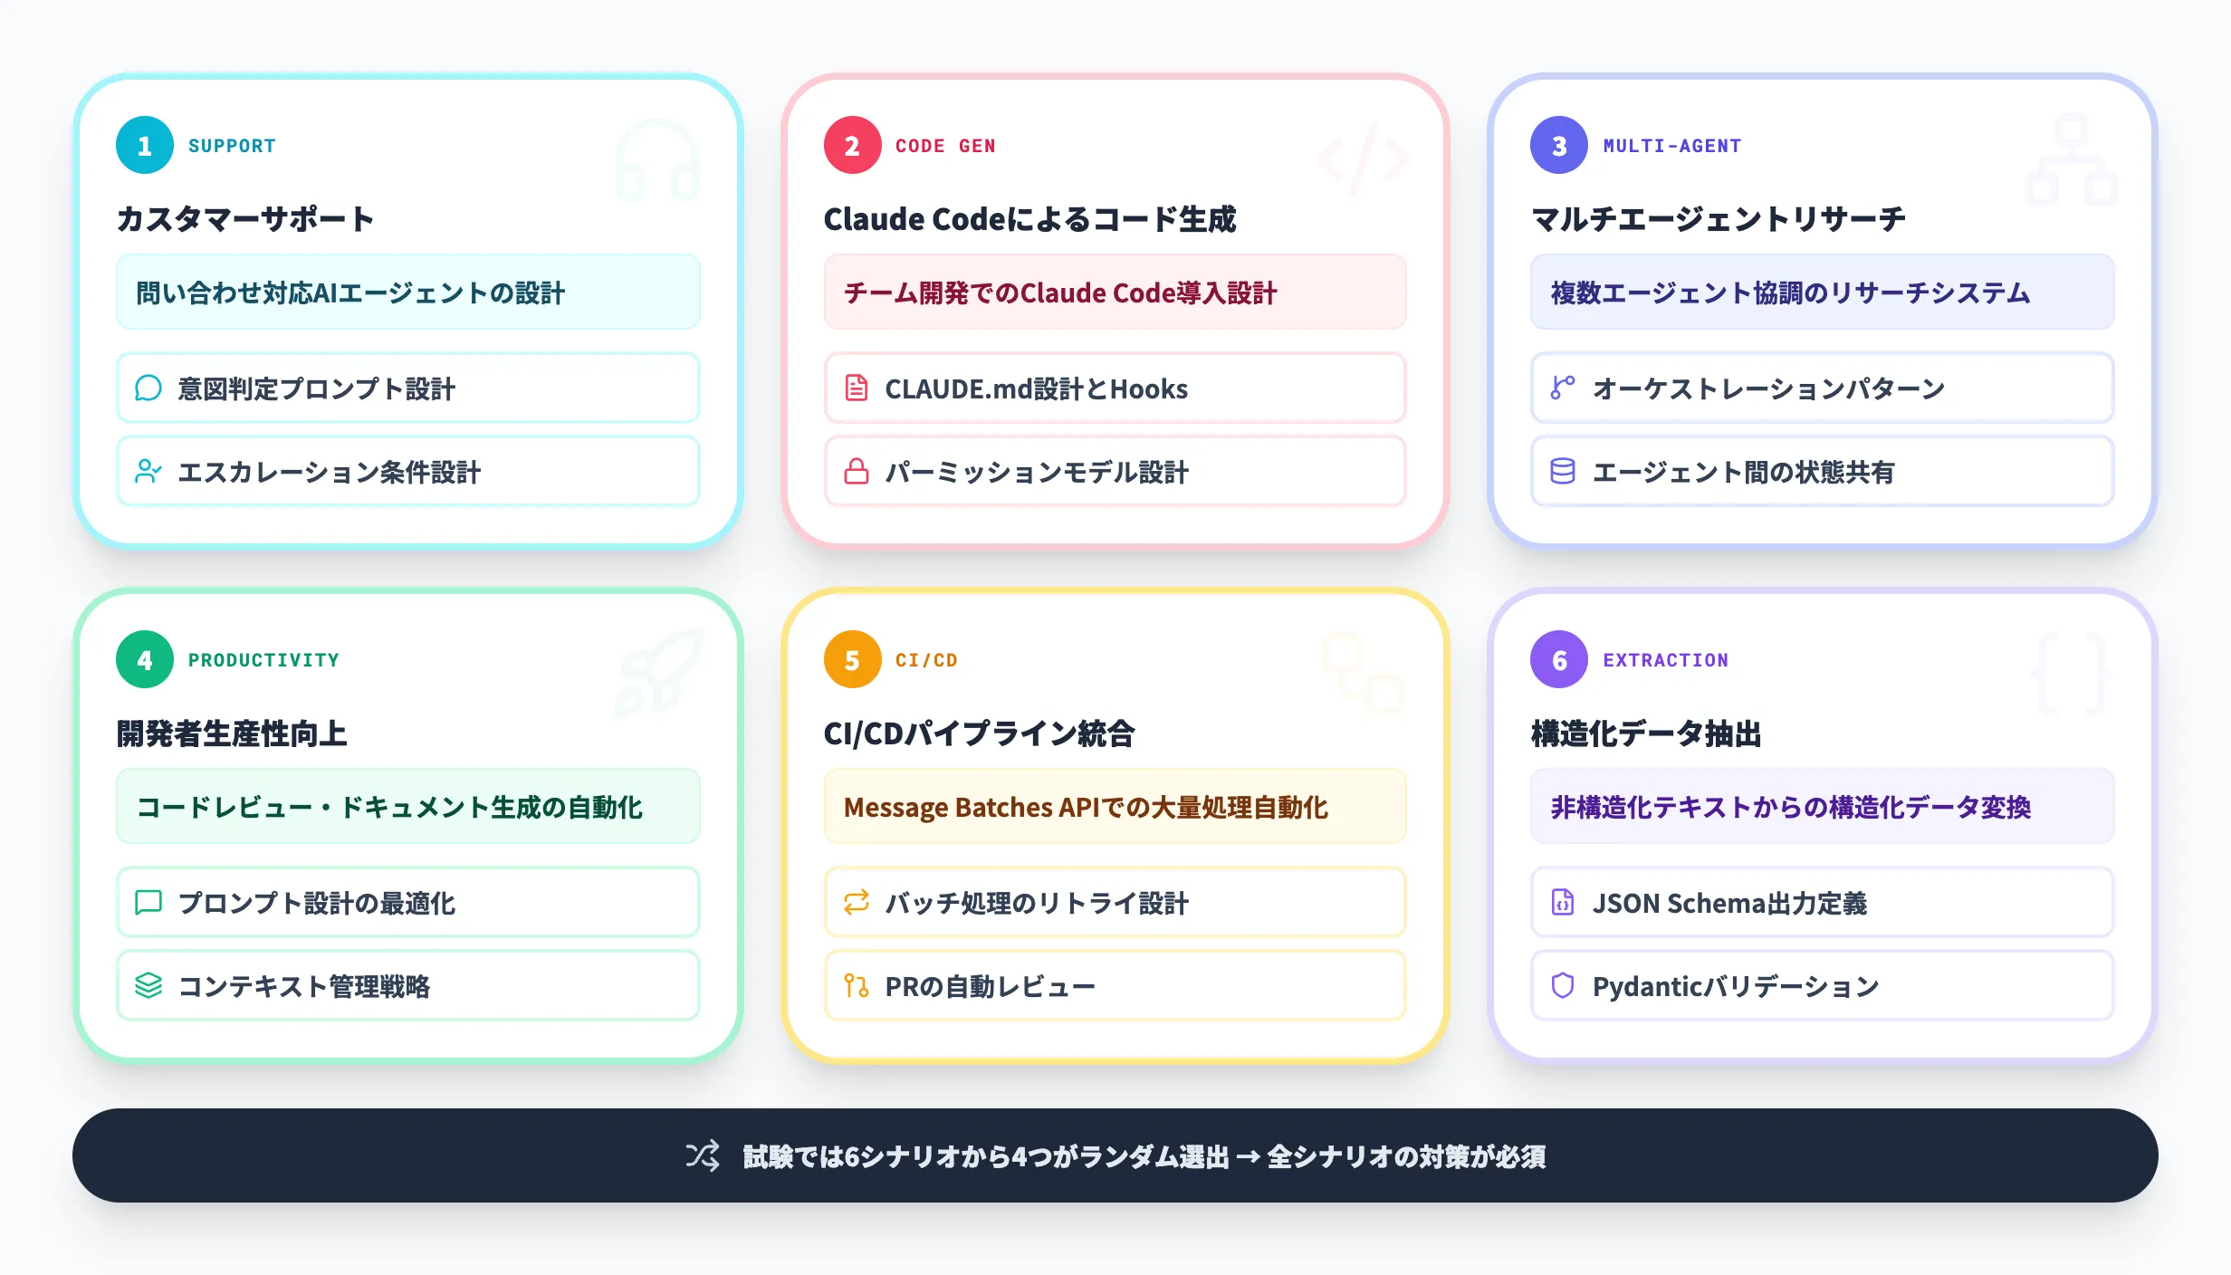The width and height of the screenshot is (2231, 1275).
Task: Click the faint headphones icon on the SUPPORT card
Action: coord(657,159)
